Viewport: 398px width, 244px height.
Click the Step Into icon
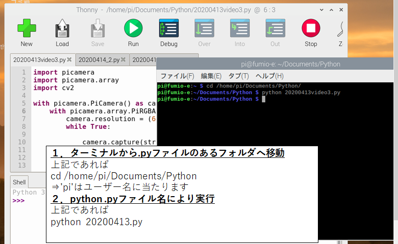click(240, 28)
